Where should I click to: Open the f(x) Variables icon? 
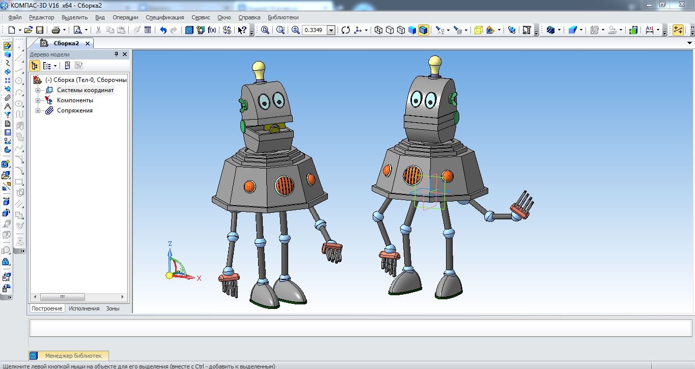coord(212,30)
